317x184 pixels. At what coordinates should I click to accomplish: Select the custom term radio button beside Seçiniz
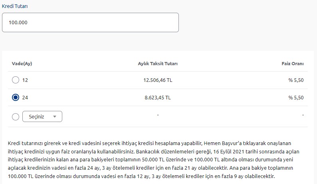[x=16, y=116]
